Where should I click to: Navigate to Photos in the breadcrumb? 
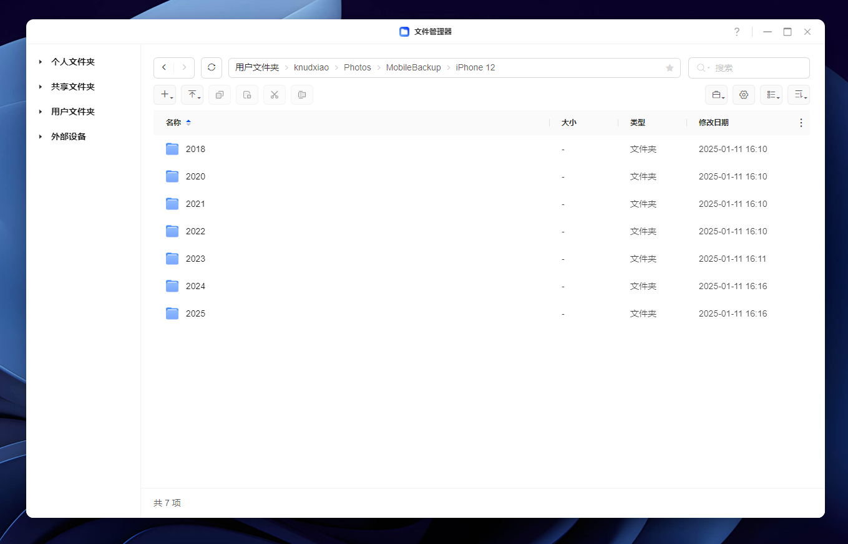tap(358, 67)
